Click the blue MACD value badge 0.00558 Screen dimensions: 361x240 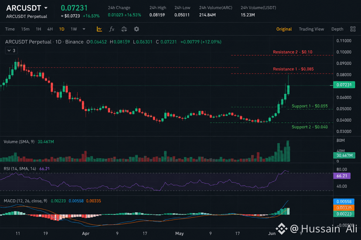[x=344, y=202]
